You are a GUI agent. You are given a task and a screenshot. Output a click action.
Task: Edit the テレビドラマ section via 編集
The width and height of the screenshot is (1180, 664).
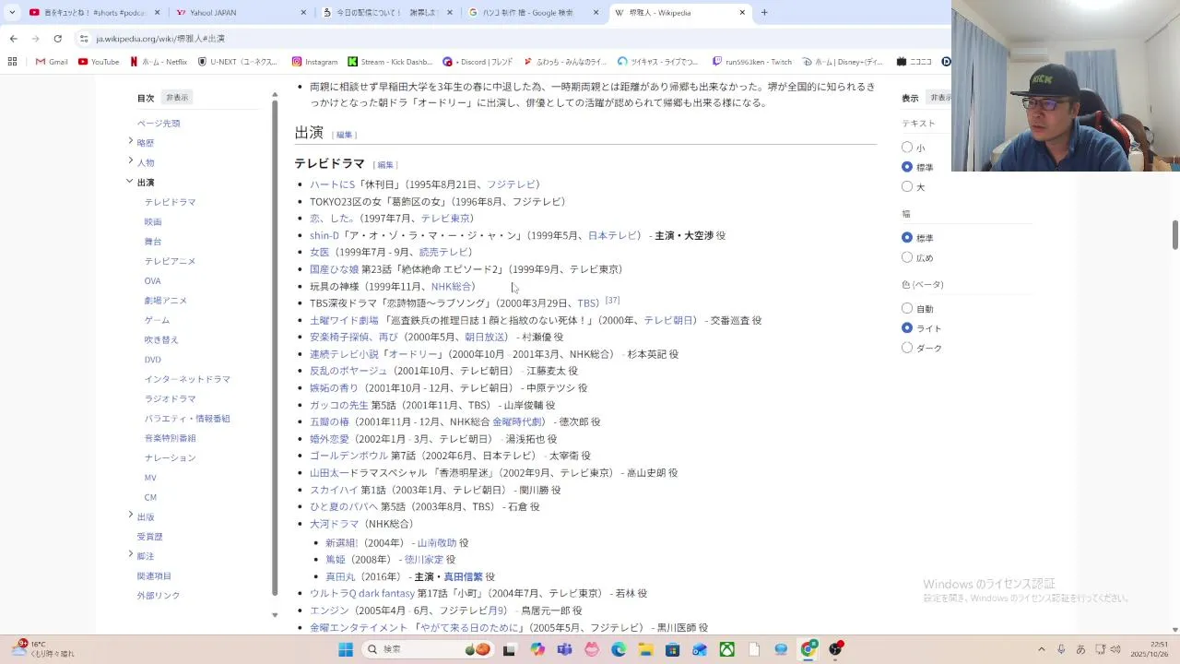coord(385,165)
